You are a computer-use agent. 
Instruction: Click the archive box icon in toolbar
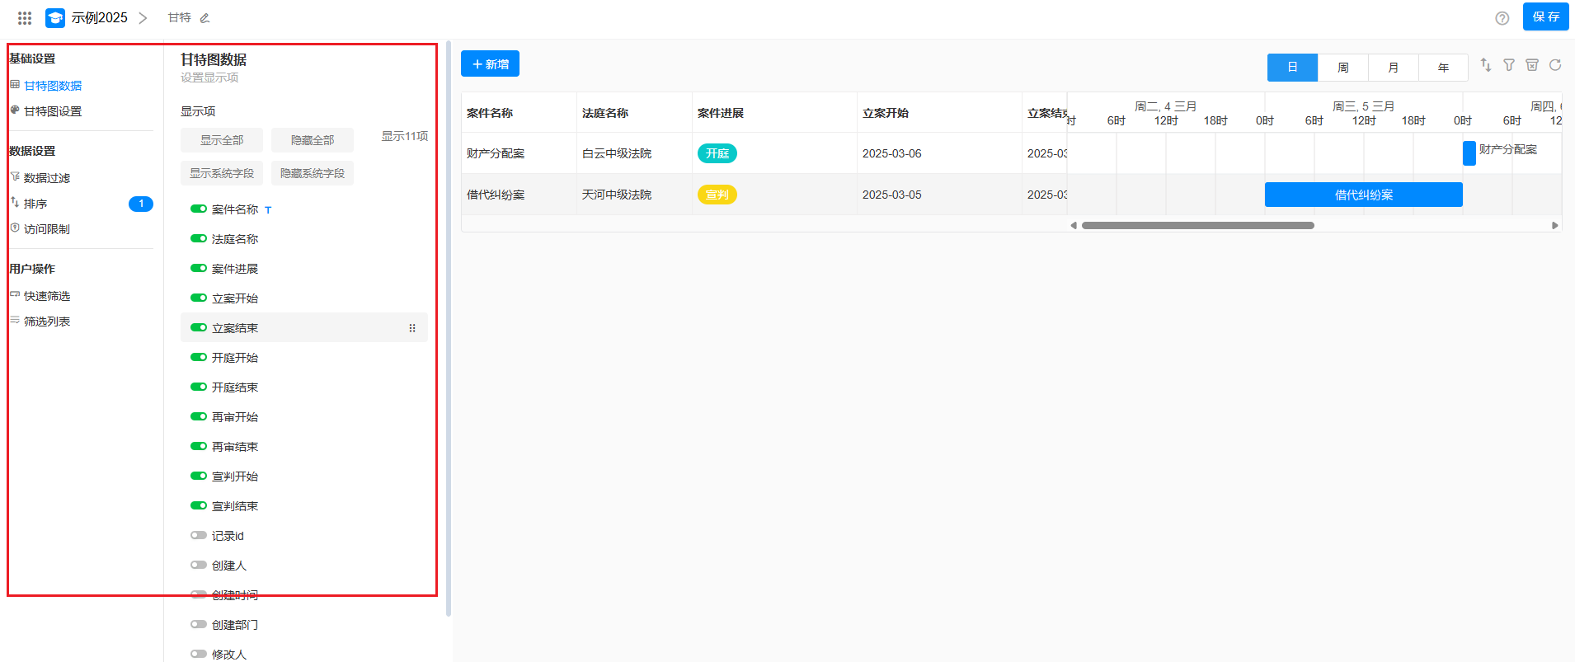click(1531, 65)
